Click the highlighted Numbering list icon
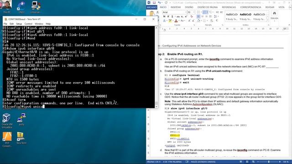This screenshot has height=164, width=292. [204, 12]
